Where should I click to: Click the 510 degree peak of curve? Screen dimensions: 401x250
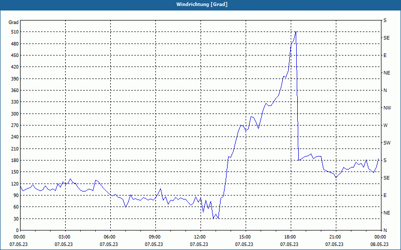[x=296, y=31]
